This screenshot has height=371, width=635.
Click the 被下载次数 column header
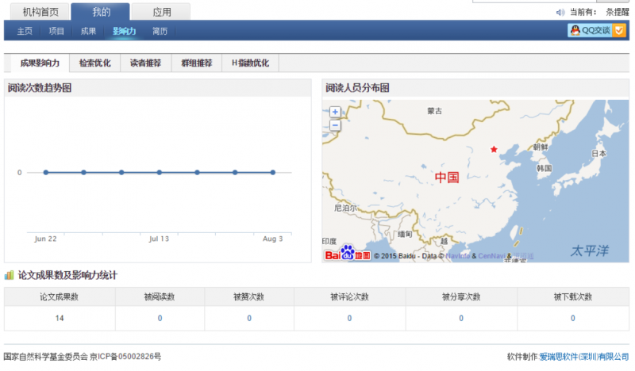[x=572, y=297]
